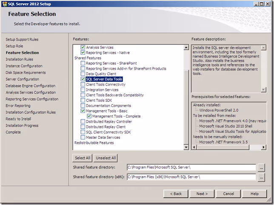The height and width of the screenshot is (205, 274).
Task: Enable SQL Client Connectivity SDK
Action: coord(83,132)
